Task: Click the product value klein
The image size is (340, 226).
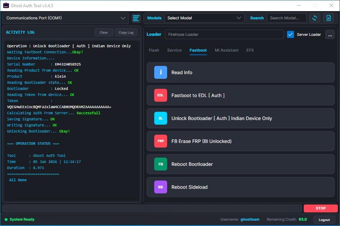Action: tap(60, 76)
